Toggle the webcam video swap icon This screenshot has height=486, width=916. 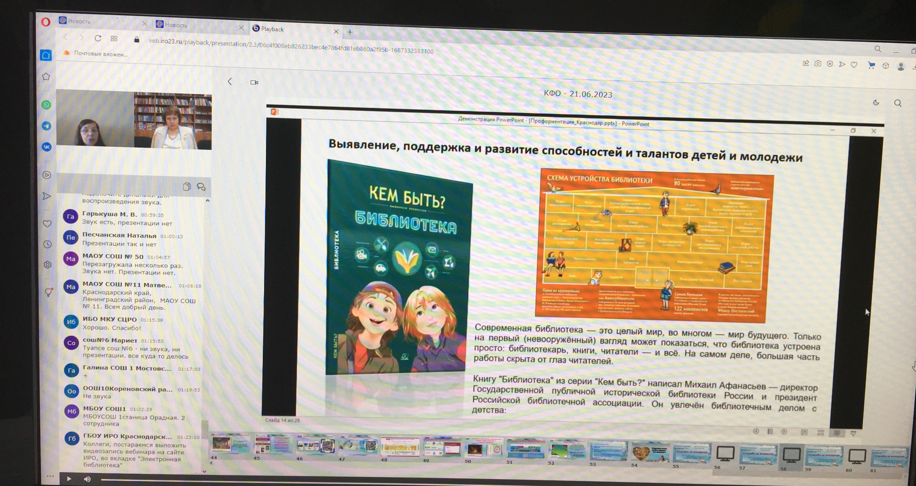(254, 83)
